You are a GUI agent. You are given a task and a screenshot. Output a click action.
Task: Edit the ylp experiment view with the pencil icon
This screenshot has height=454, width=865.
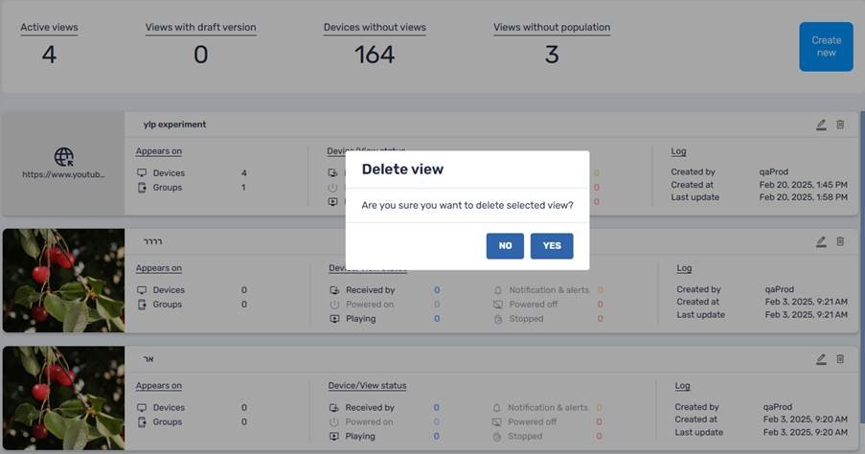click(x=821, y=125)
